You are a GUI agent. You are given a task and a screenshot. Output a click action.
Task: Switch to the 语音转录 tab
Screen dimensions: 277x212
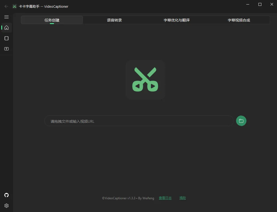(114, 20)
